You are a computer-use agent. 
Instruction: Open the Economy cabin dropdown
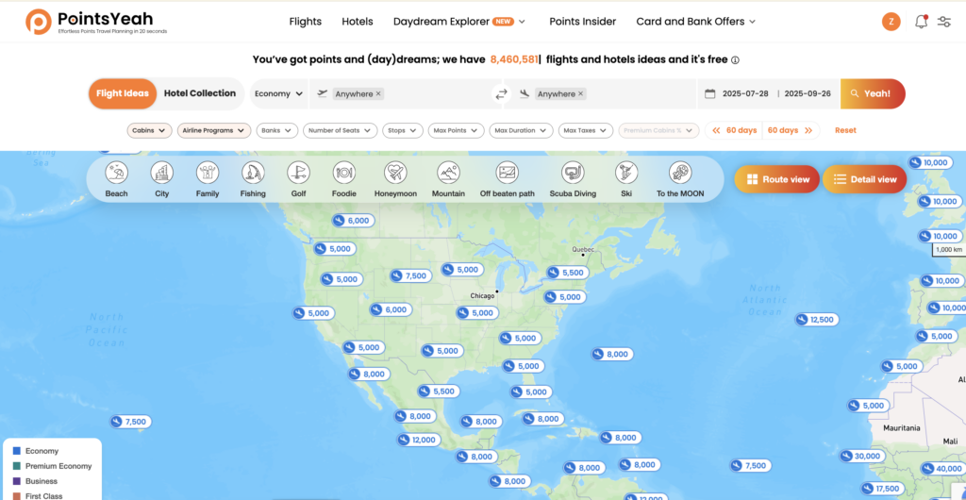[278, 94]
